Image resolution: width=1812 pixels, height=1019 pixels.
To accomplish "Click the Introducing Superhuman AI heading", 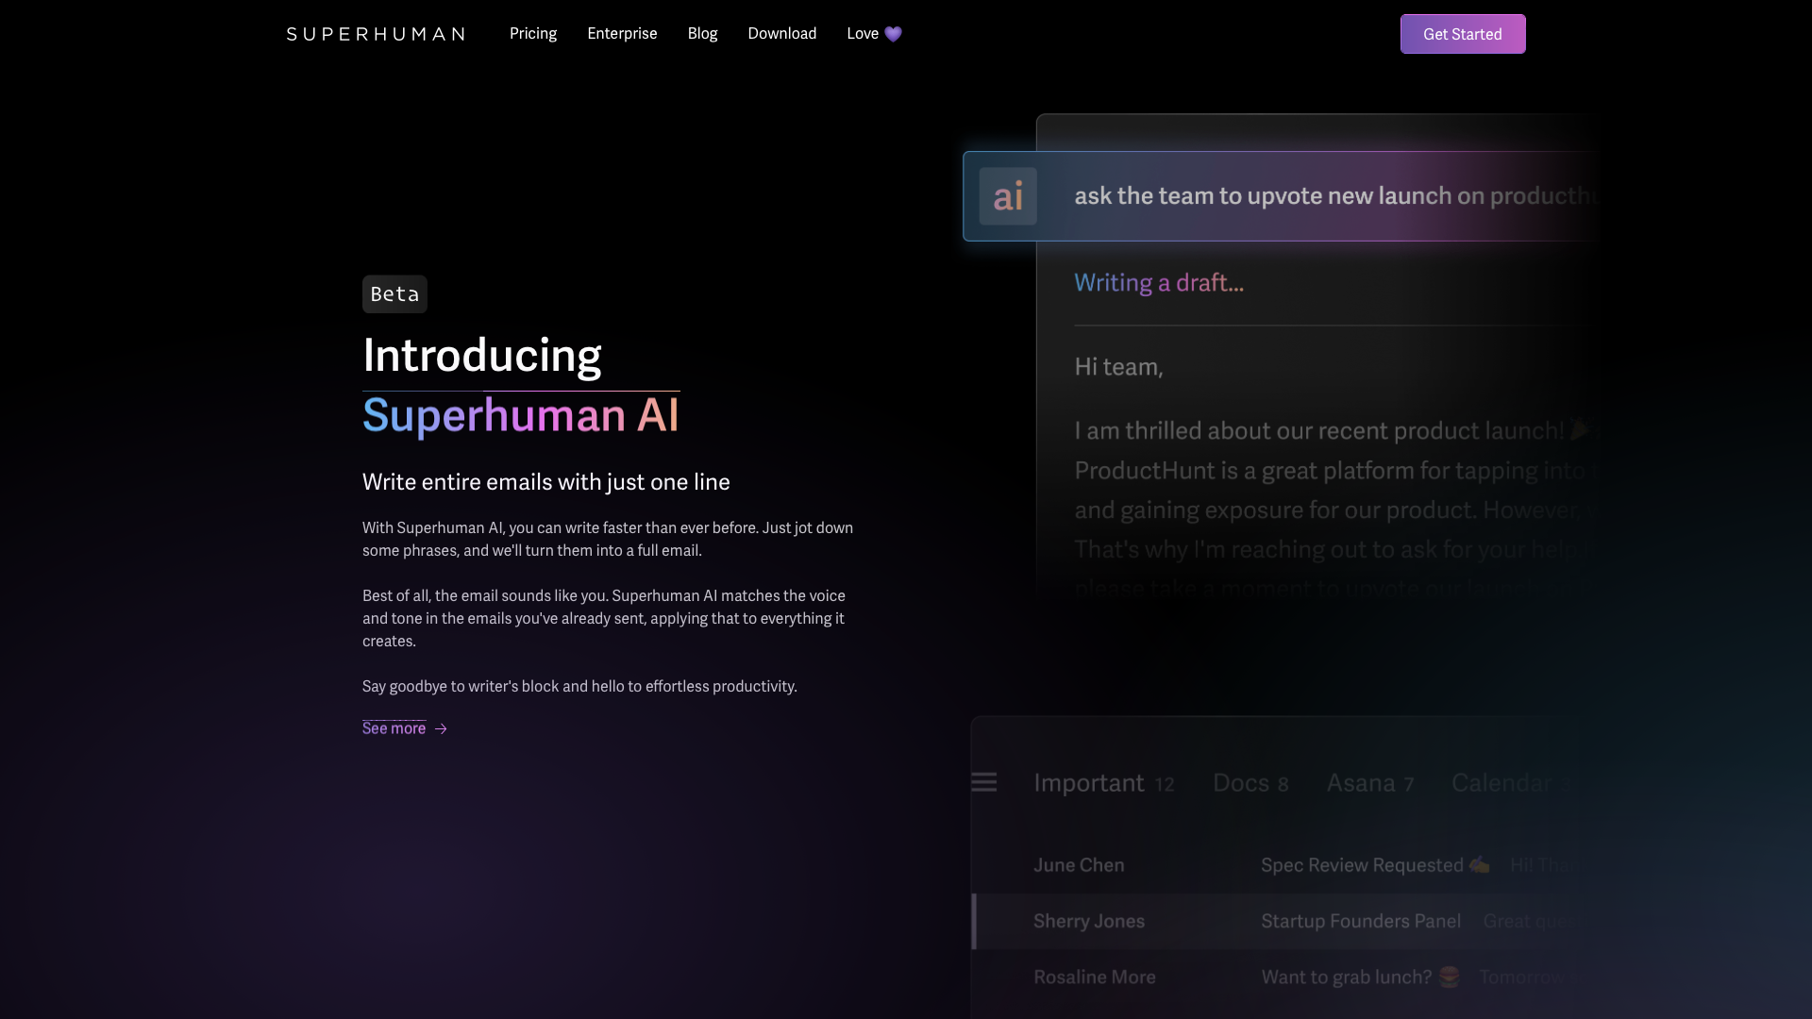I will (x=521, y=385).
